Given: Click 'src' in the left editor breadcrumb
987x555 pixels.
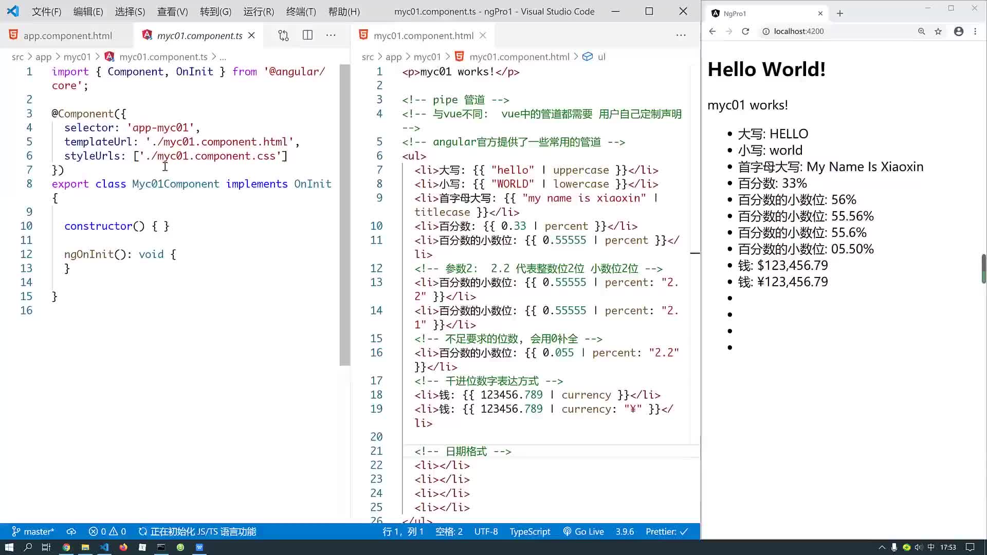Looking at the screenshot, I should click(17, 57).
